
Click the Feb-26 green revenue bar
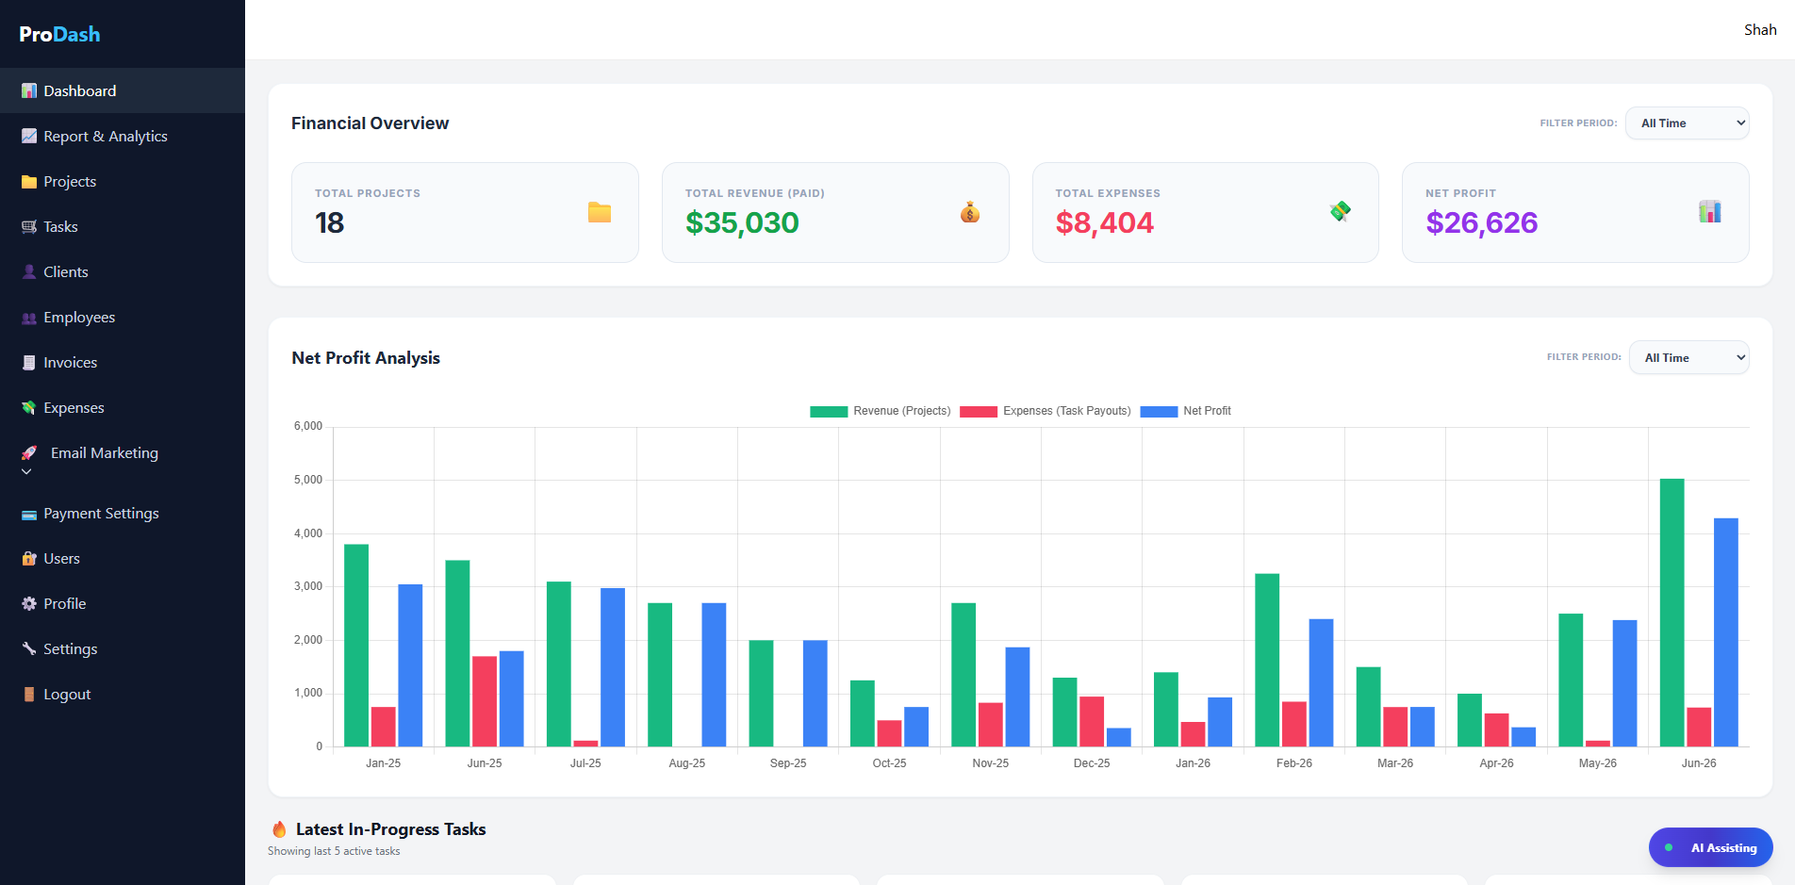pos(1267,660)
